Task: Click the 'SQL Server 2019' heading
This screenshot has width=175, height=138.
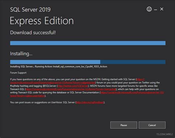Action: click(30, 10)
